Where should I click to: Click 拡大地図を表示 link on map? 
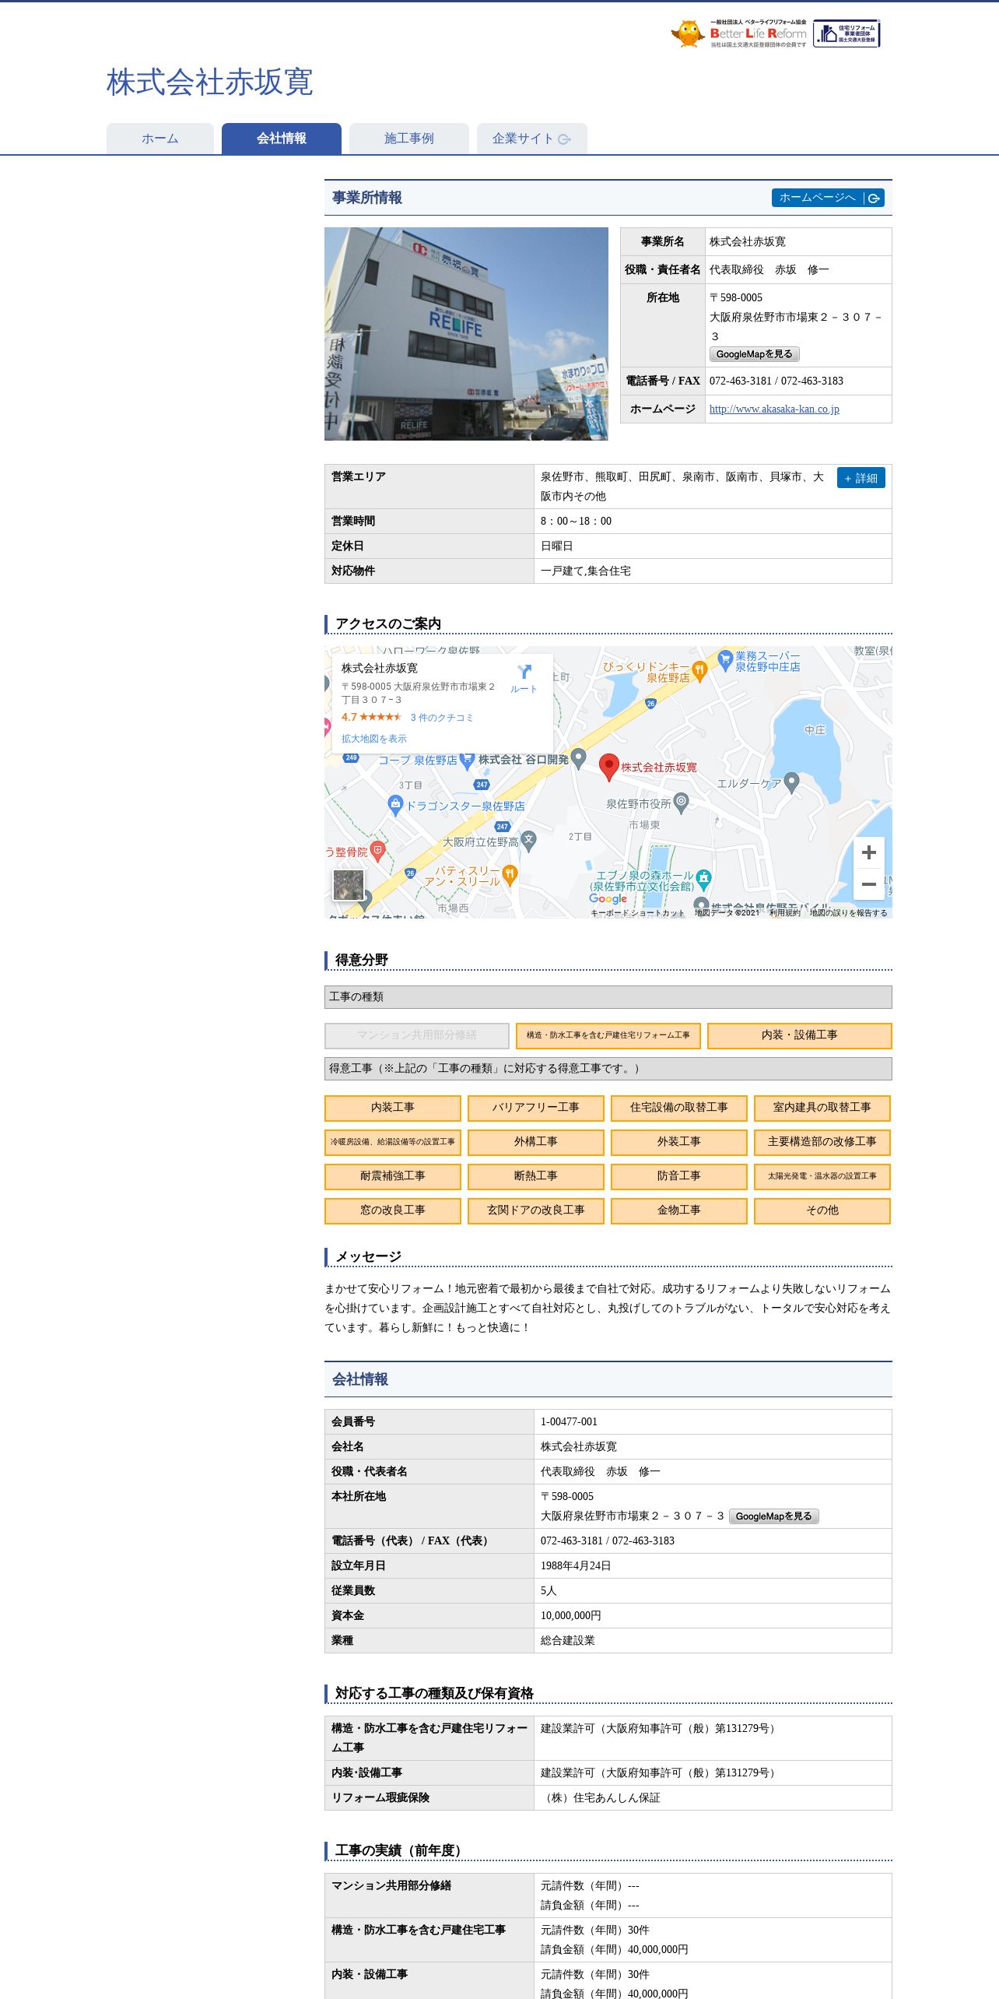374,739
